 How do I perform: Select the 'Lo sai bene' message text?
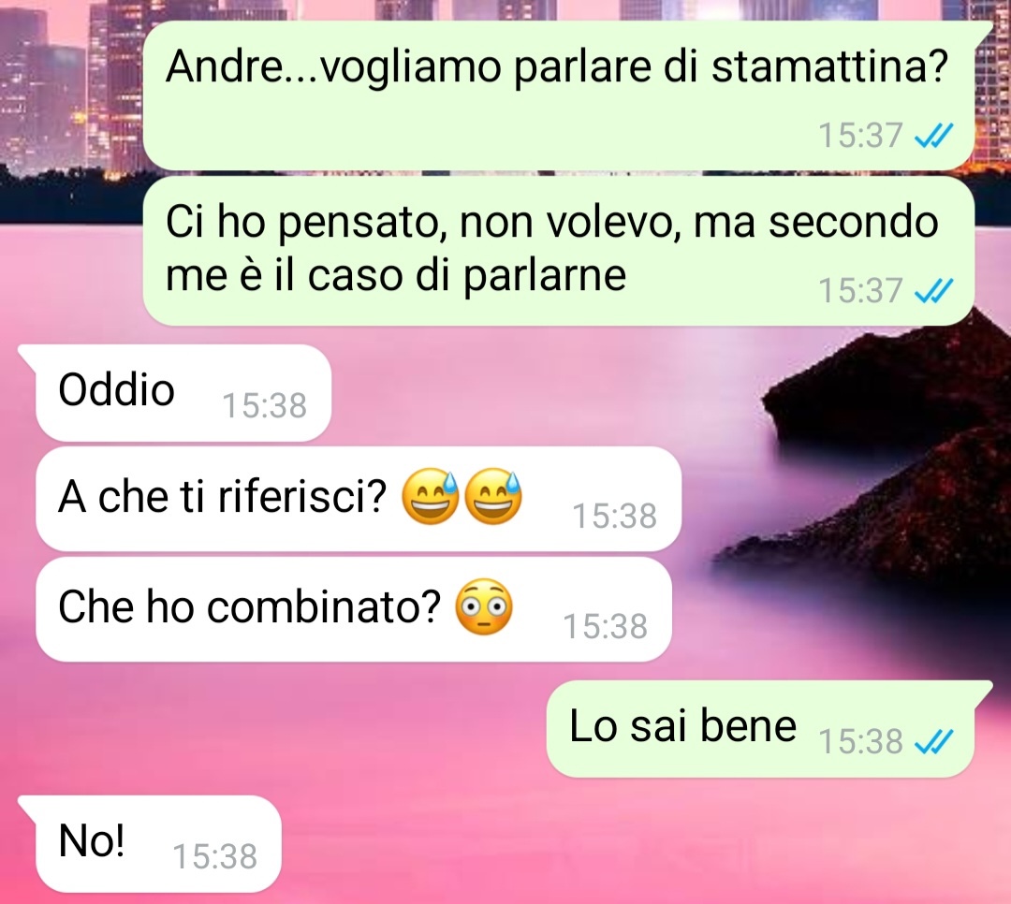pyautogui.click(x=682, y=725)
